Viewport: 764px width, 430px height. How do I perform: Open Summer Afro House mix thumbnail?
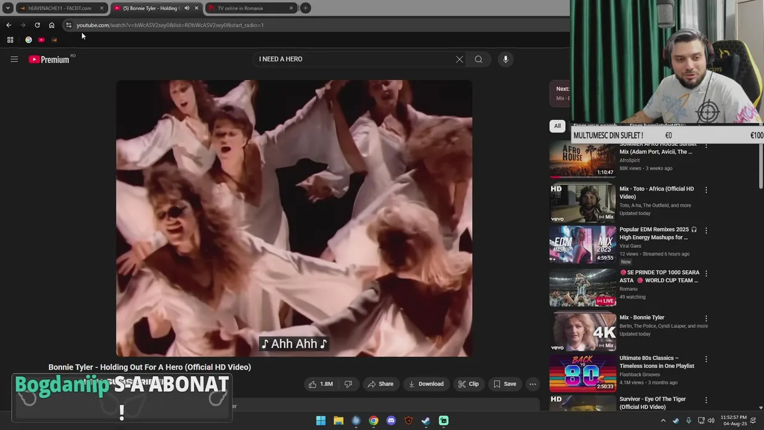pyautogui.click(x=583, y=159)
